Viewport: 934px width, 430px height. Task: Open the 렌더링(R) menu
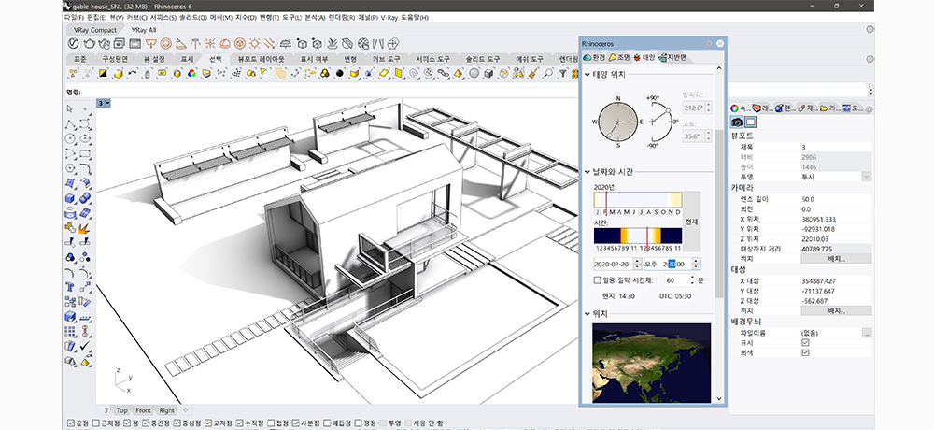(343, 18)
